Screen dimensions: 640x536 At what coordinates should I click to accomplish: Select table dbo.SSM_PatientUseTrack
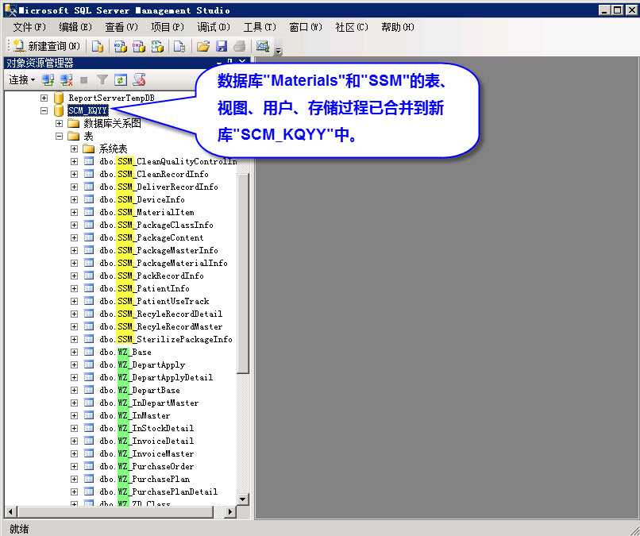coord(154,301)
